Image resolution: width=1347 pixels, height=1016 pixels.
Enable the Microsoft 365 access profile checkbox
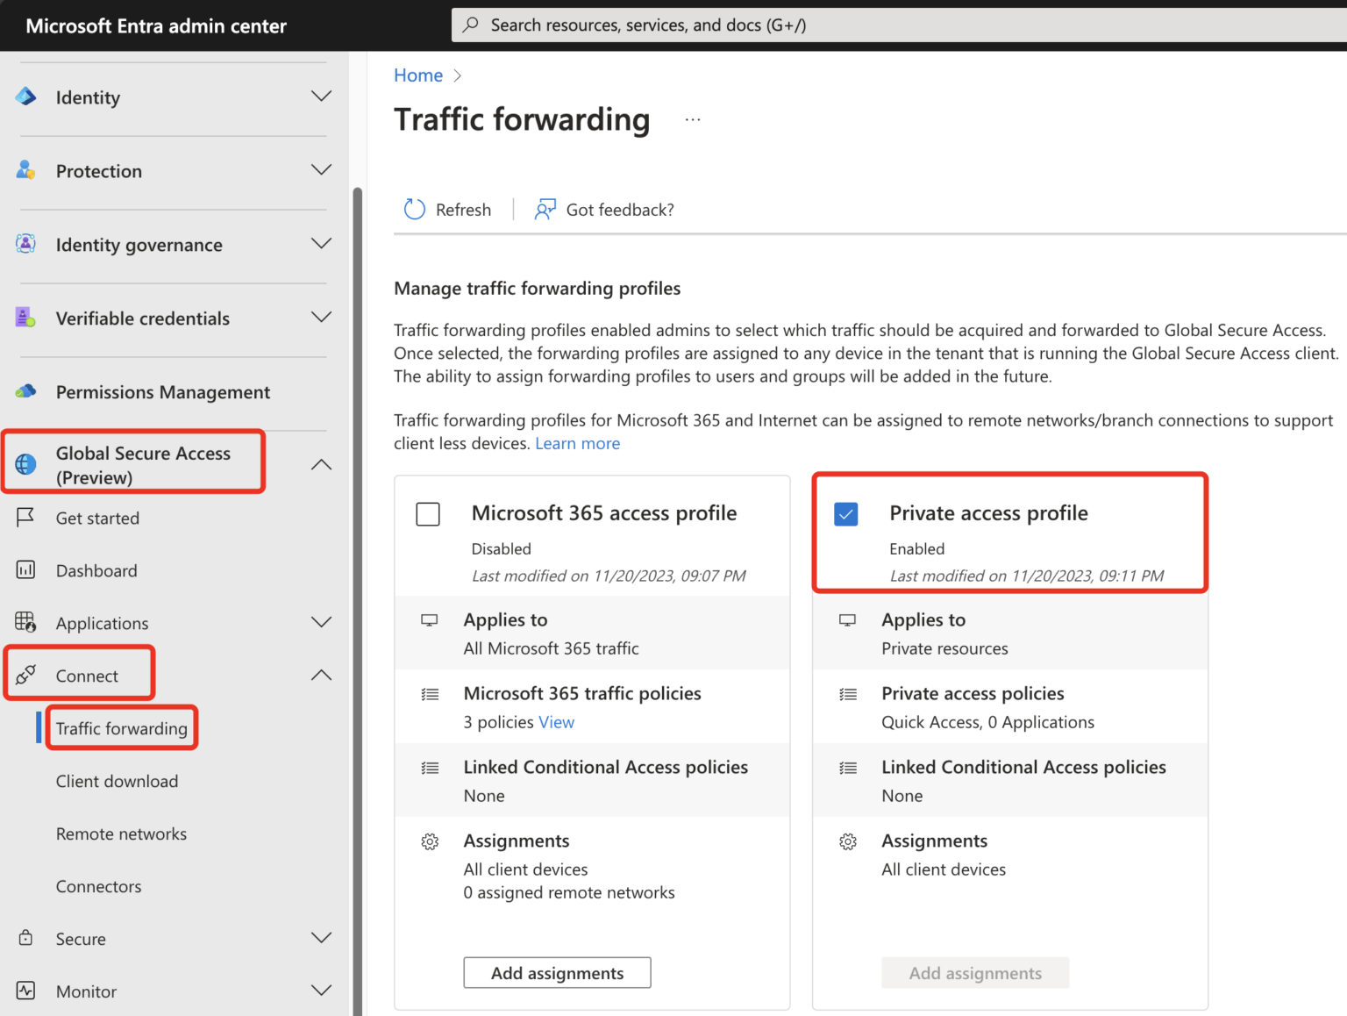[428, 514]
